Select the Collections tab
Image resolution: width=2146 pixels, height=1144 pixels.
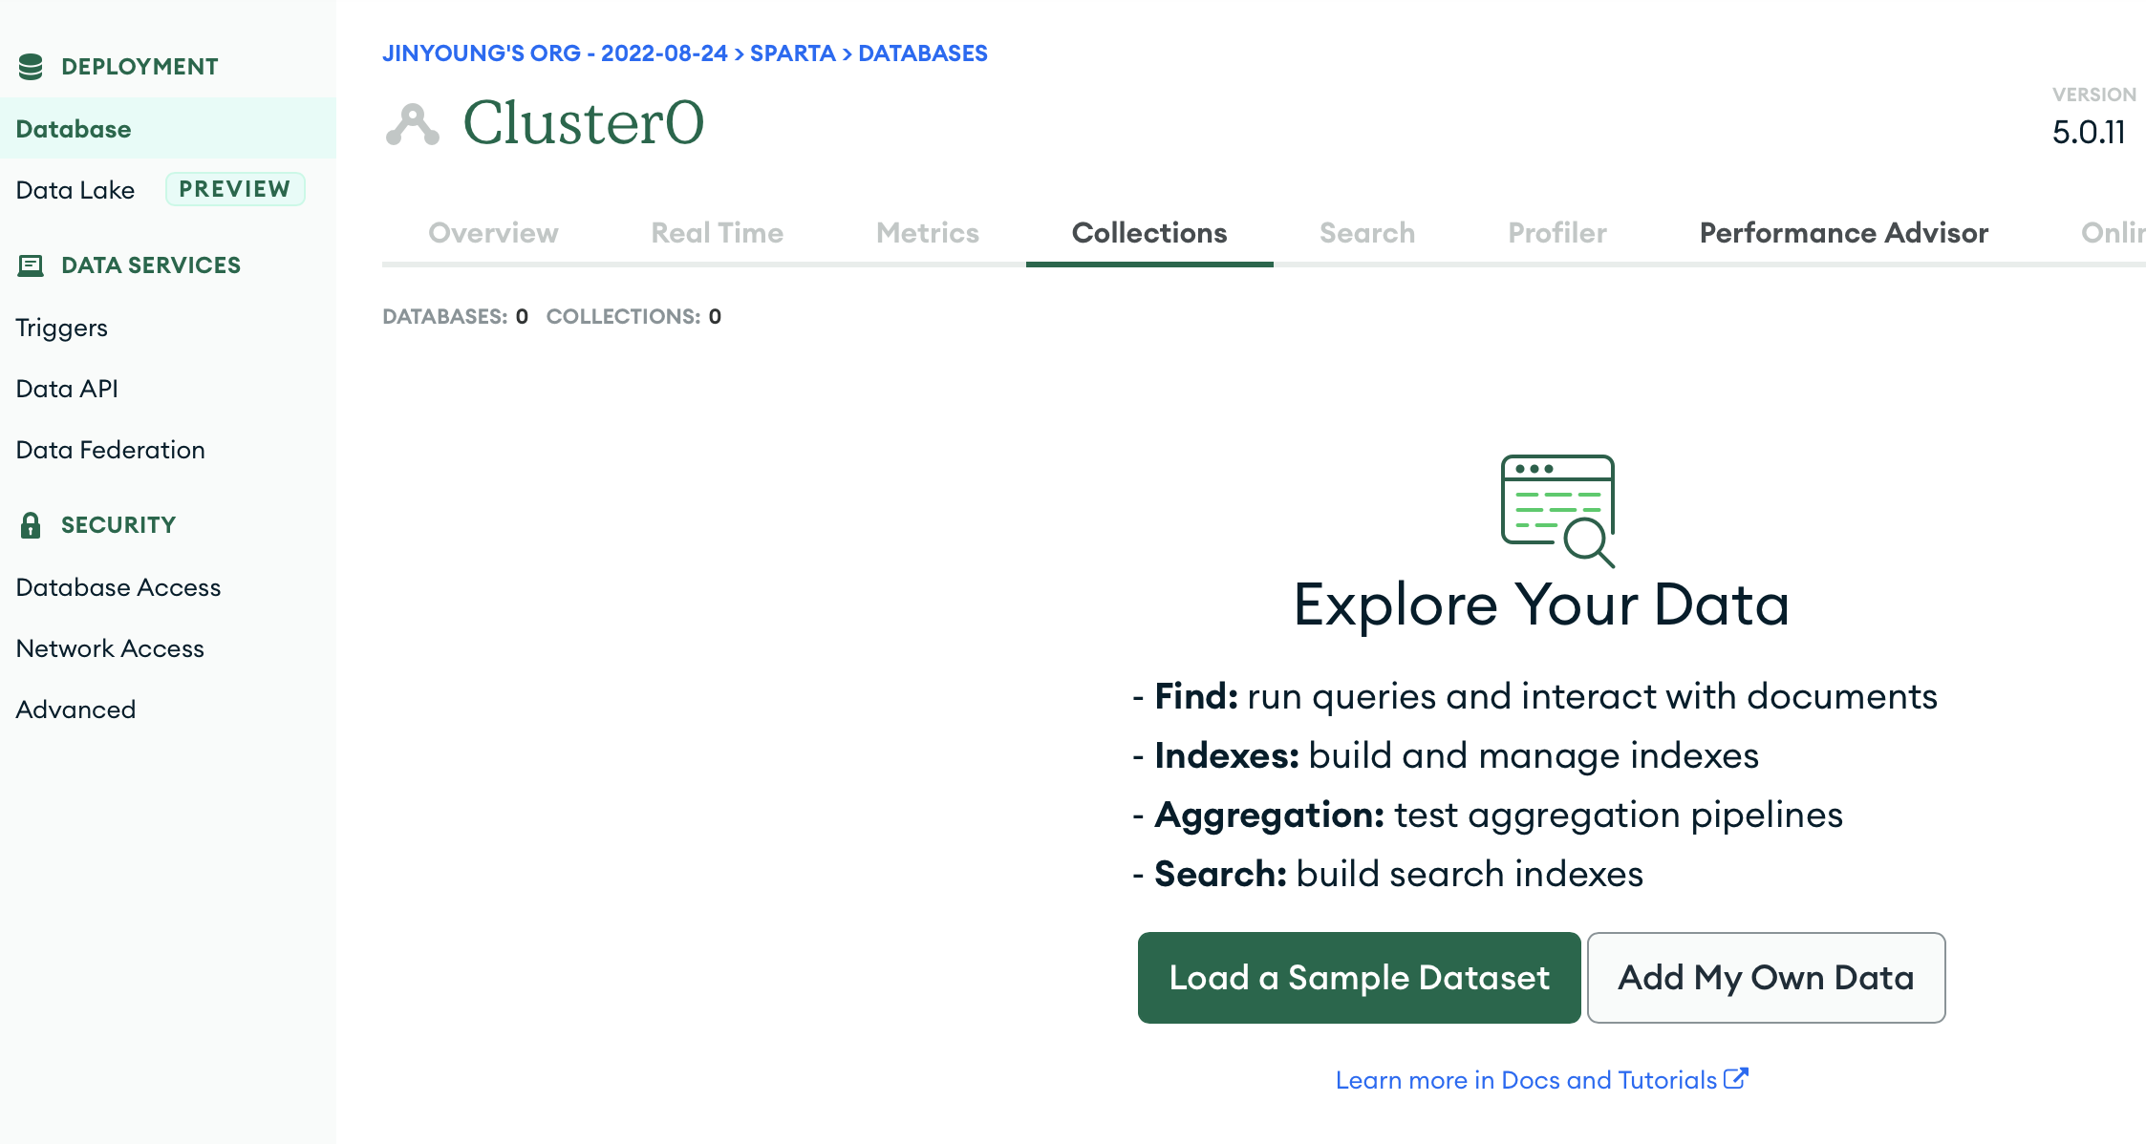click(1149, 233)
